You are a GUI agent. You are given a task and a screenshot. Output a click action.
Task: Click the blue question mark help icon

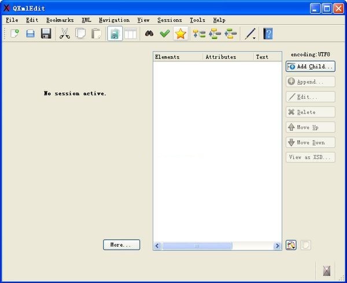[268, 34]
